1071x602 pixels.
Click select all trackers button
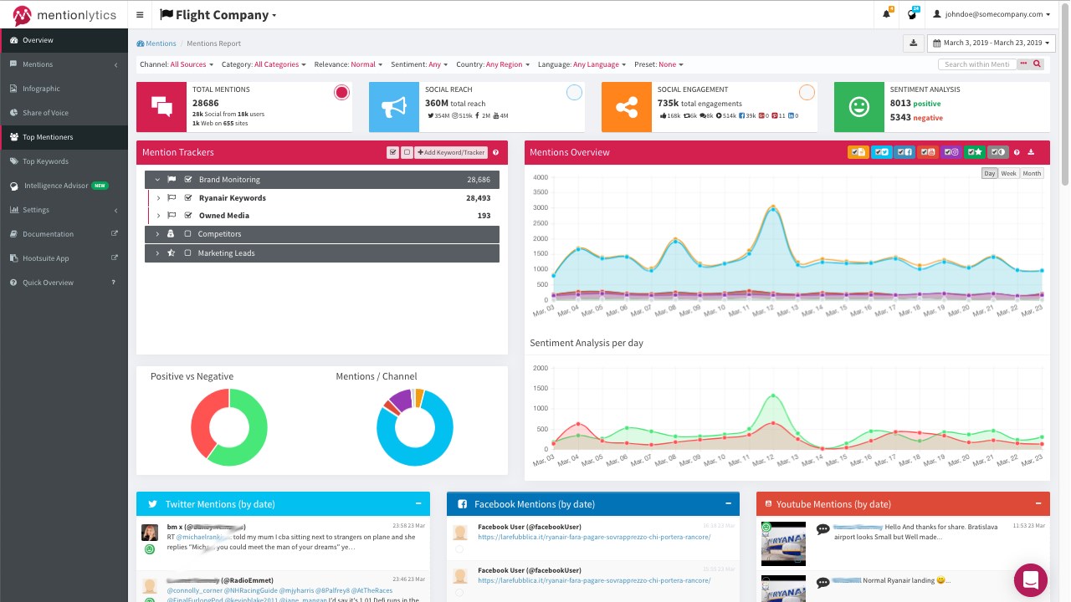[392, 152]
